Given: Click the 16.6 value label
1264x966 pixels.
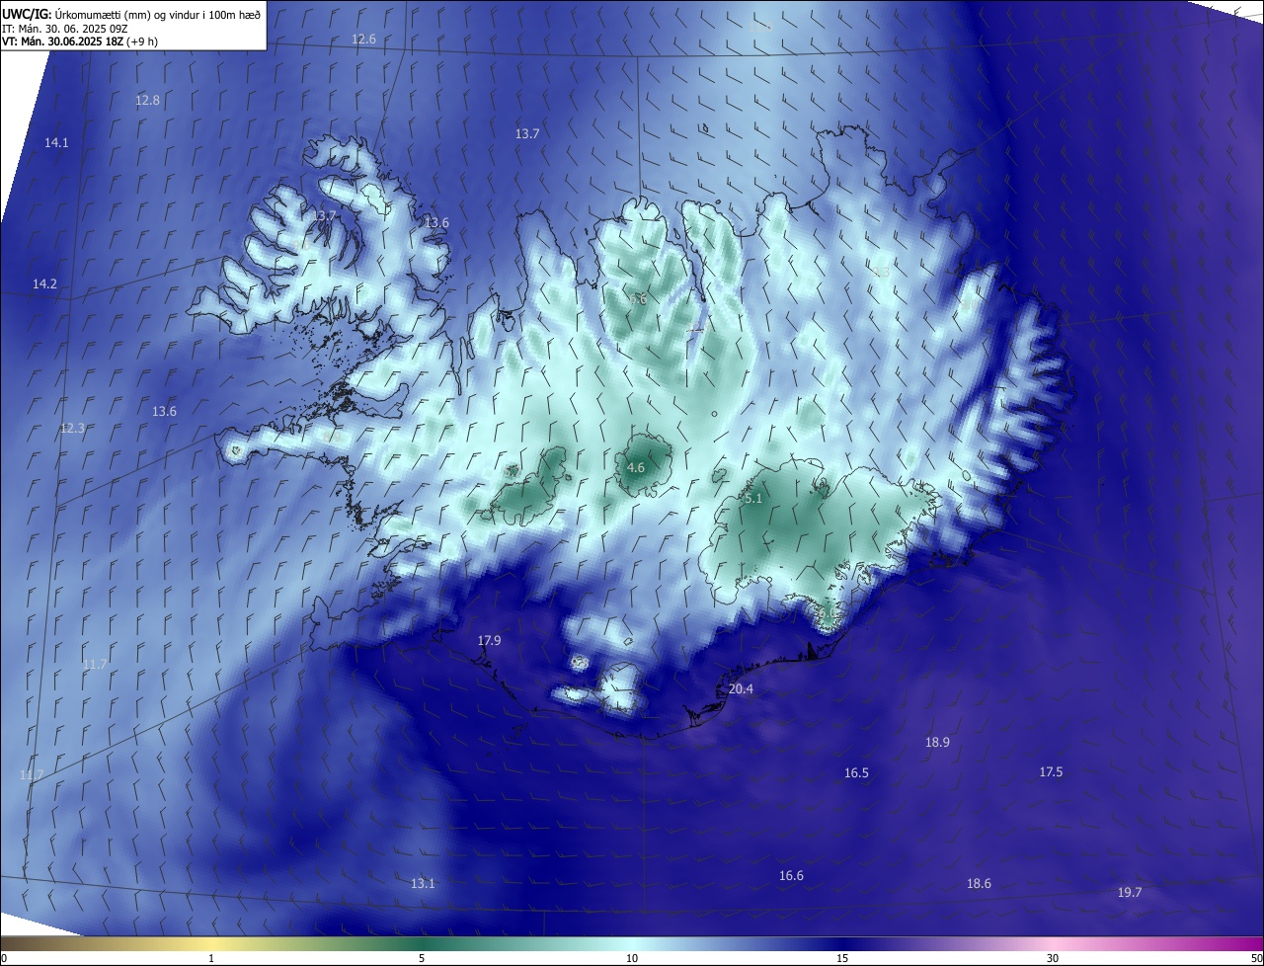Looking at the screenshot, I should [791, 876].
